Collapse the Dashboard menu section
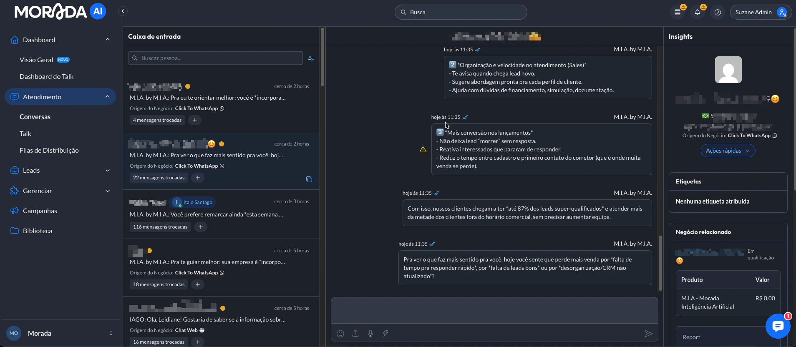The width and height of the screenshot is (796, 347). [x=108, y=40]
